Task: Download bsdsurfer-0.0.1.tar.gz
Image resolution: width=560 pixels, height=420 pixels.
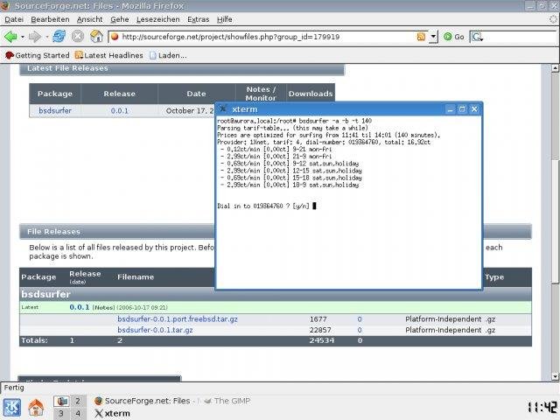Action: point(155,330)
